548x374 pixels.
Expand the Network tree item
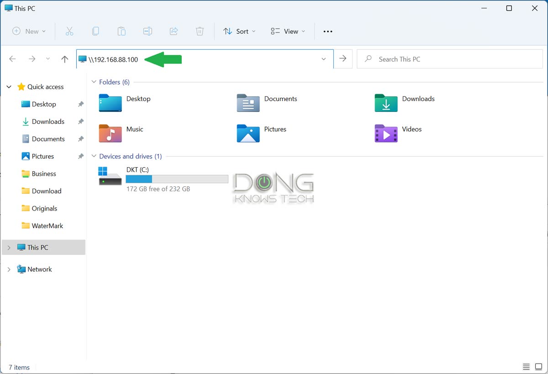coord(9,269)
